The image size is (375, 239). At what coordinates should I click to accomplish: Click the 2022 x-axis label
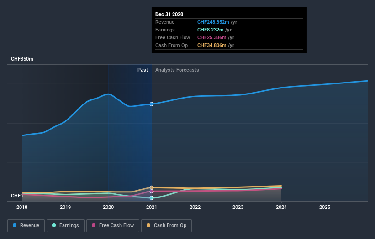(x=195, y=207)
